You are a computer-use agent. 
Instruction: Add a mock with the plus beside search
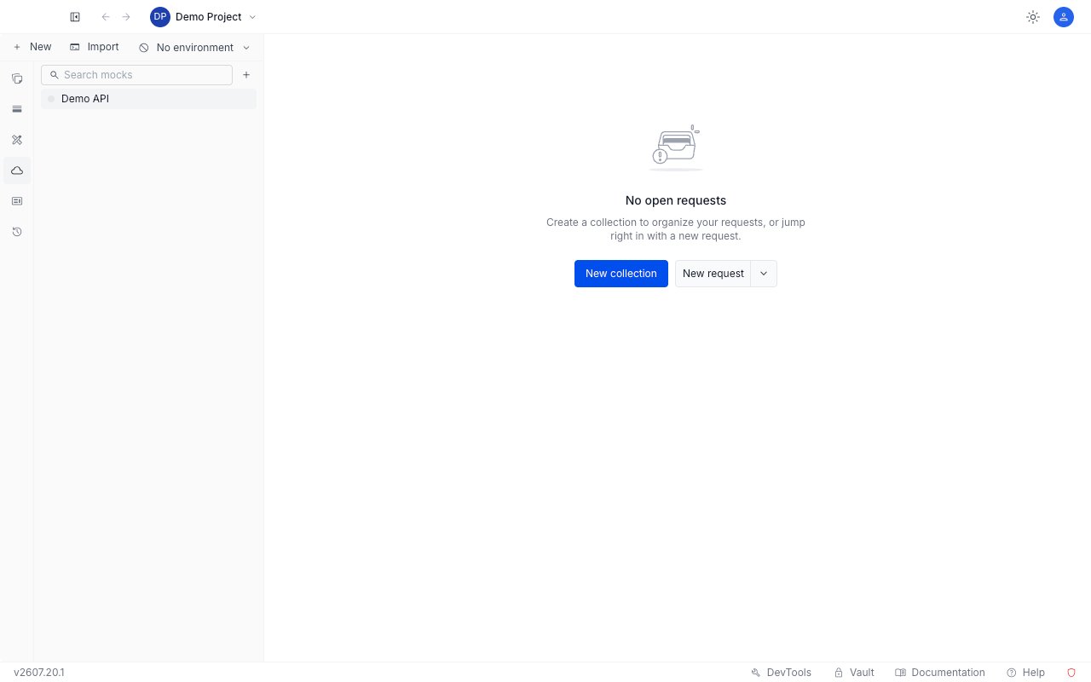coord(246,75)
